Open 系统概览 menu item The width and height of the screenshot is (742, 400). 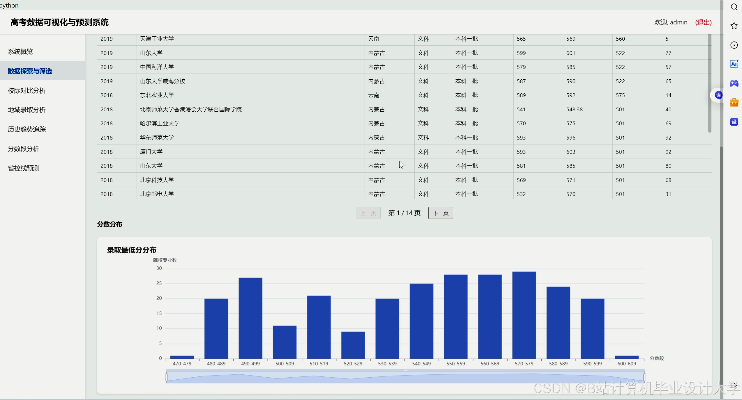tap(20, 52)
